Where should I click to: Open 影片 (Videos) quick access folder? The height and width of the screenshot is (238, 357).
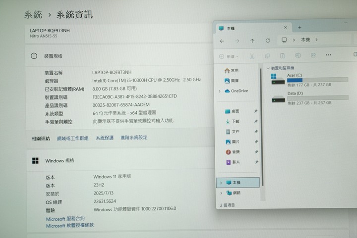233,162
